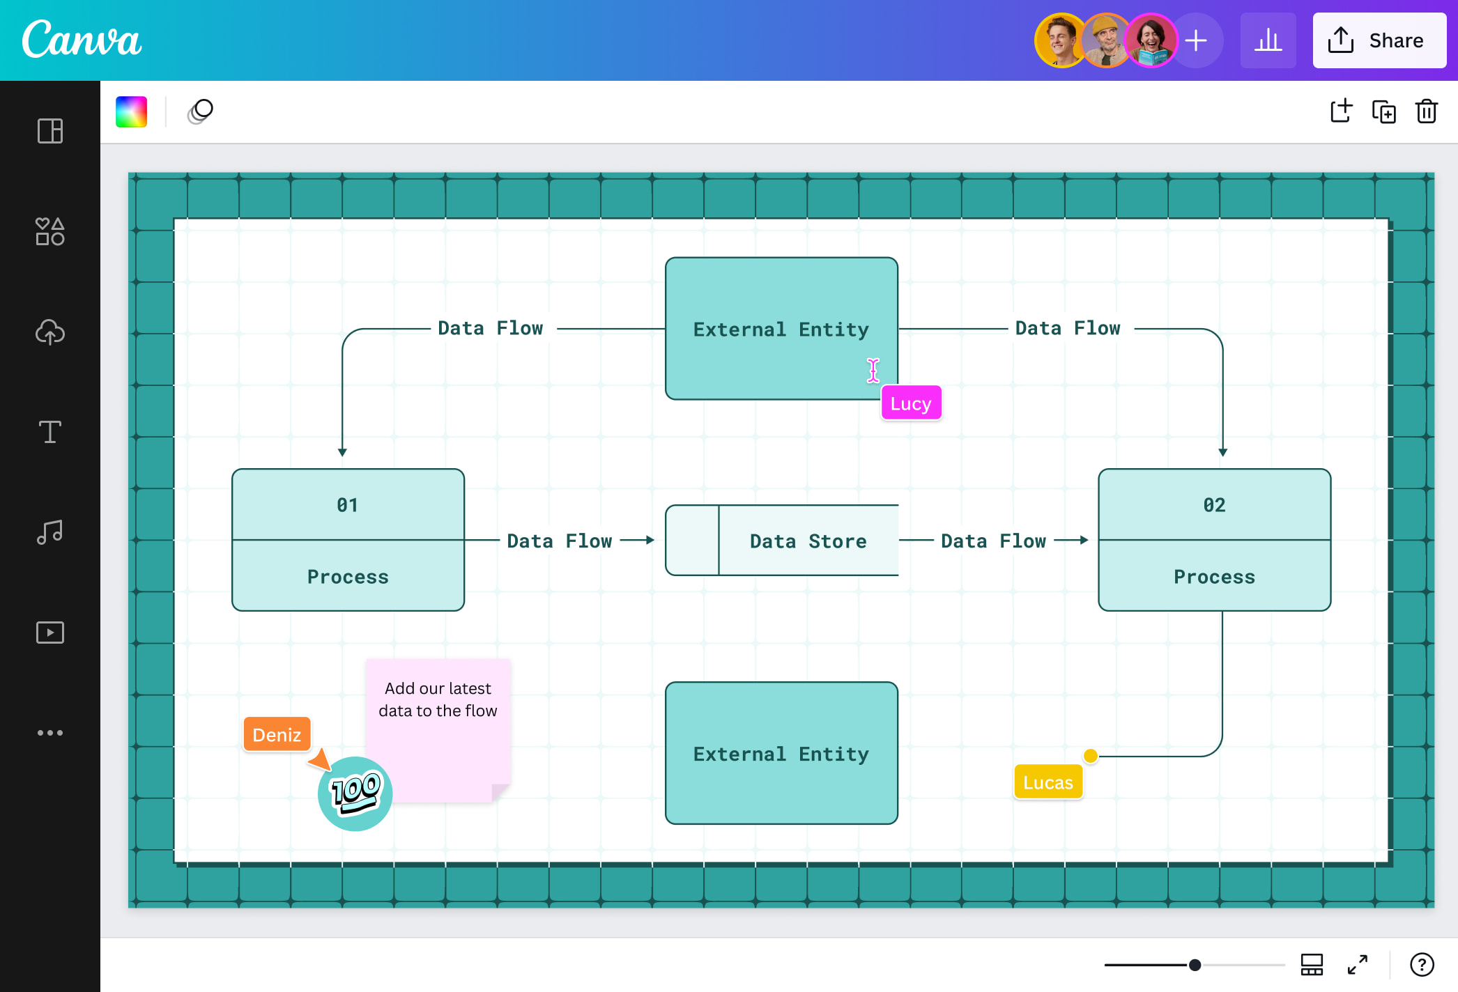Open the color picker swatch

tap(131, 111)
